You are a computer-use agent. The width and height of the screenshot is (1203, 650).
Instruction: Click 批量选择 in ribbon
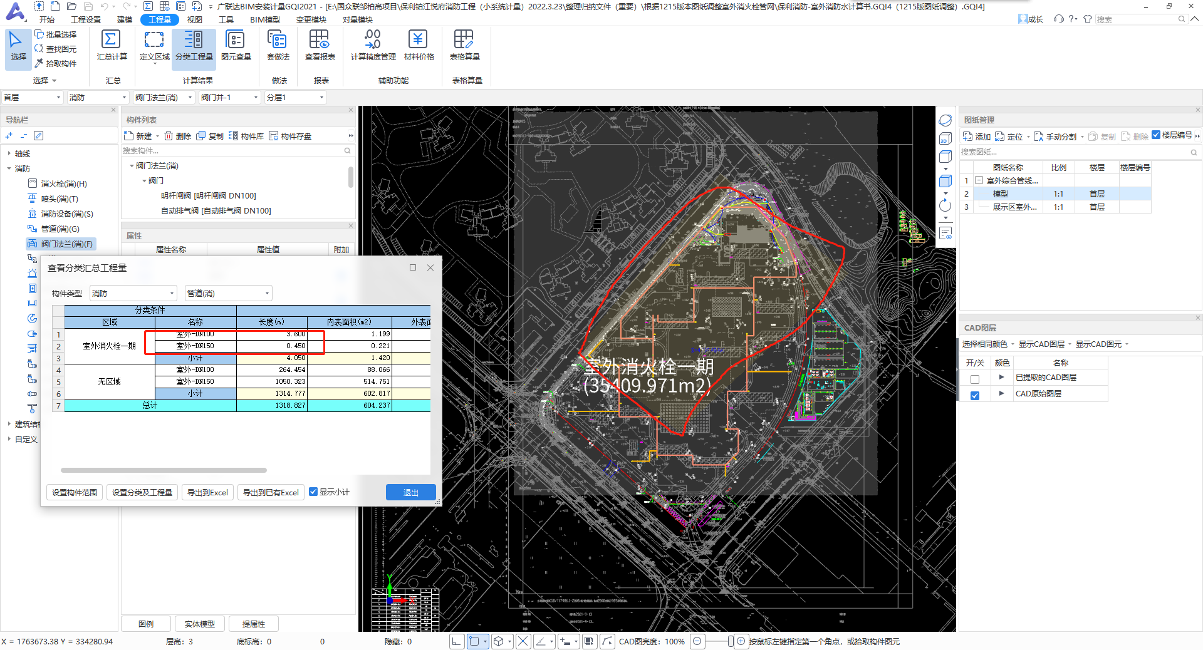pyautogui.click(x=56, y=34)
